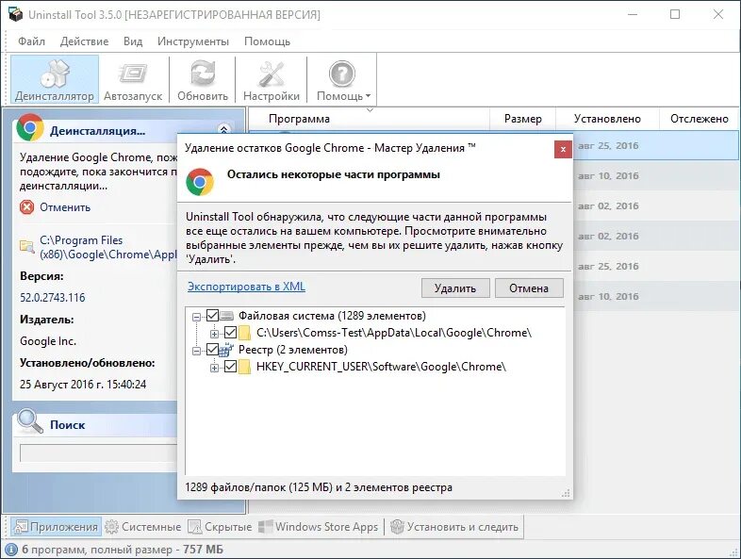
Task: Switch to the Системные tab
Action: 143,526
